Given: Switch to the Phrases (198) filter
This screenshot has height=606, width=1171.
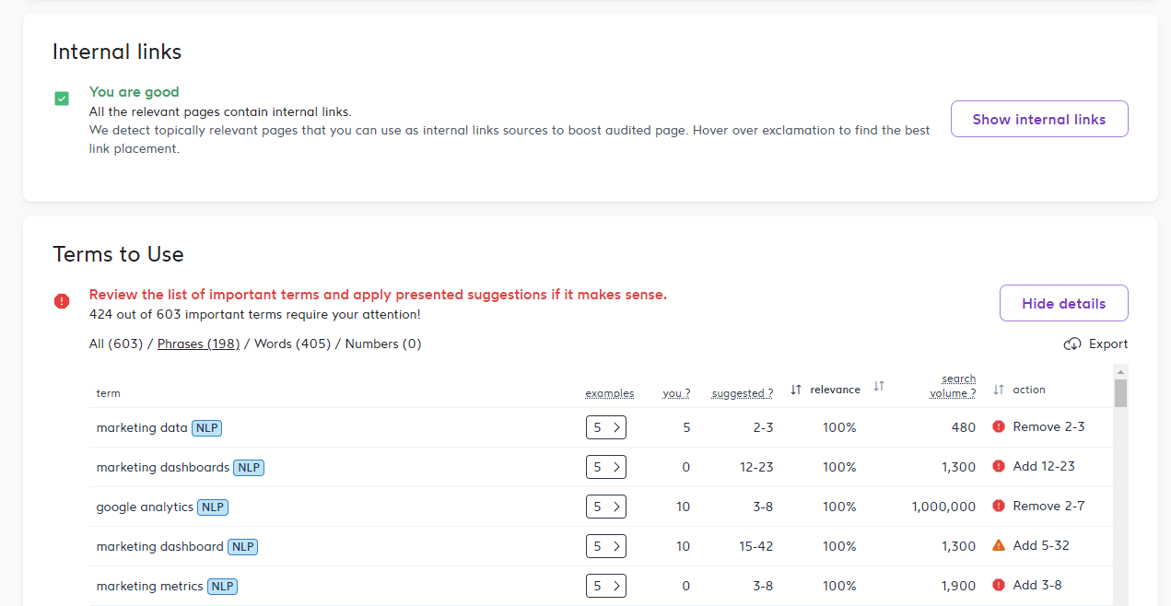Looking at the screenshot, I should [198, 343].
